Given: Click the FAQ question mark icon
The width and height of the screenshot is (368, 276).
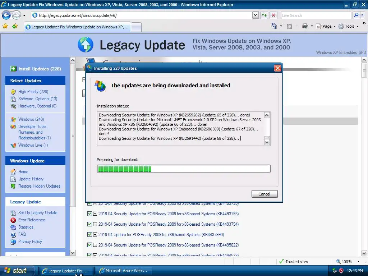Looking at the screenshot, I should pos(13,234).
